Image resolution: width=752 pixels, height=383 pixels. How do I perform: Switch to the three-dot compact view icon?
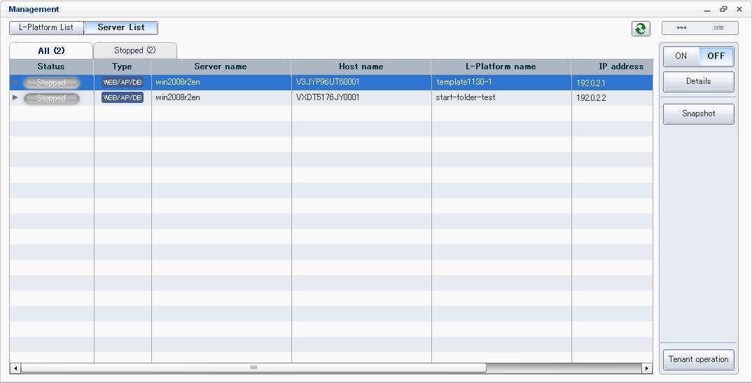(x=681, y=28)
